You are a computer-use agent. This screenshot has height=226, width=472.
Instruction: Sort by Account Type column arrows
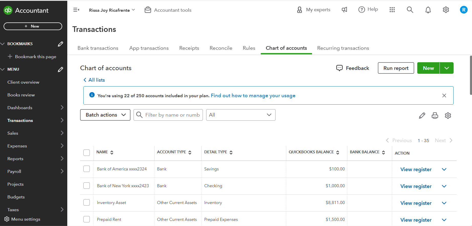(x=190, y=152)
